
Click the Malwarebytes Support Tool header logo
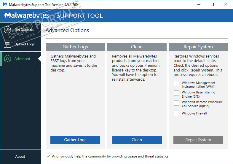[x=54, y=16]
